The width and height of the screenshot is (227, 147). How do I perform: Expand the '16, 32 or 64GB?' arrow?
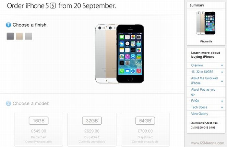click(x=222, y=72)
